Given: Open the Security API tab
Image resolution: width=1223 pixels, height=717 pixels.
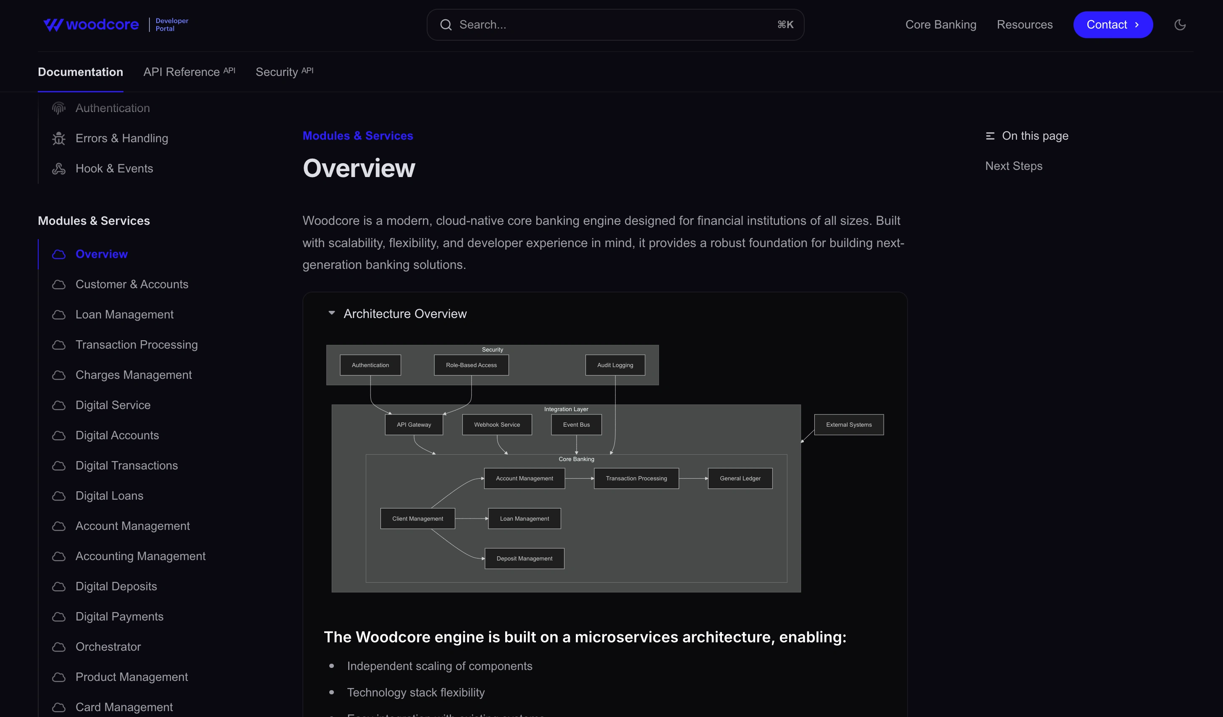Looking at the screenshot, I should click(284, 72).
